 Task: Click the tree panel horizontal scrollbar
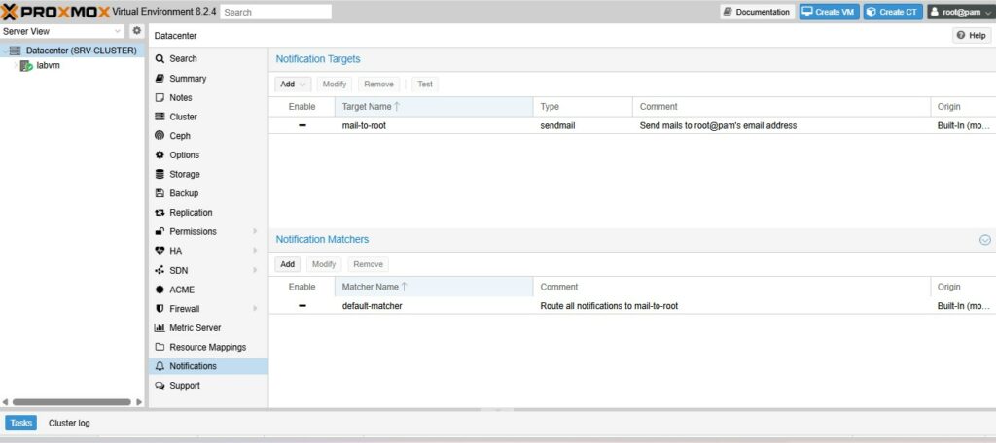click(72, 402)
